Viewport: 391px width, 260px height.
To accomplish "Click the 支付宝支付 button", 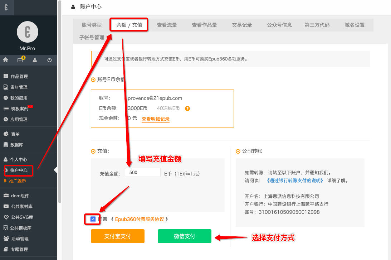I will 117,236.
